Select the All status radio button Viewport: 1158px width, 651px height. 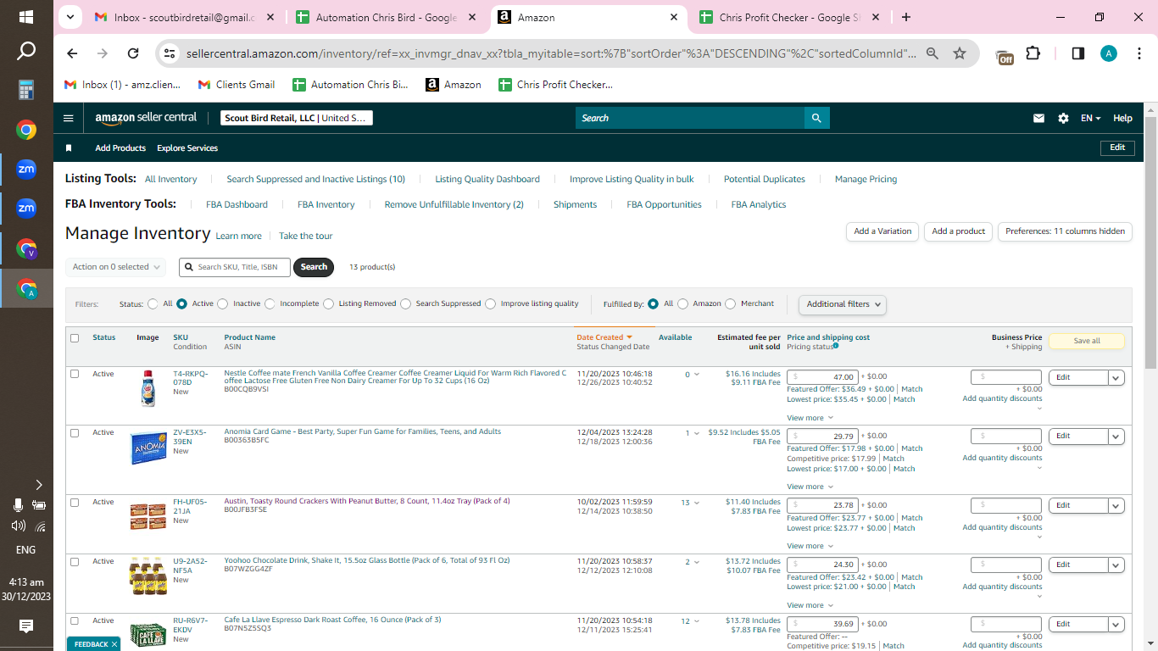[153, 303]
